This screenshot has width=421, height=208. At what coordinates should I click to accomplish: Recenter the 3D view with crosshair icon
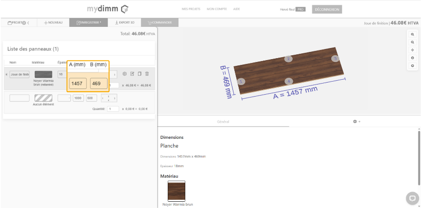point(412,50)
